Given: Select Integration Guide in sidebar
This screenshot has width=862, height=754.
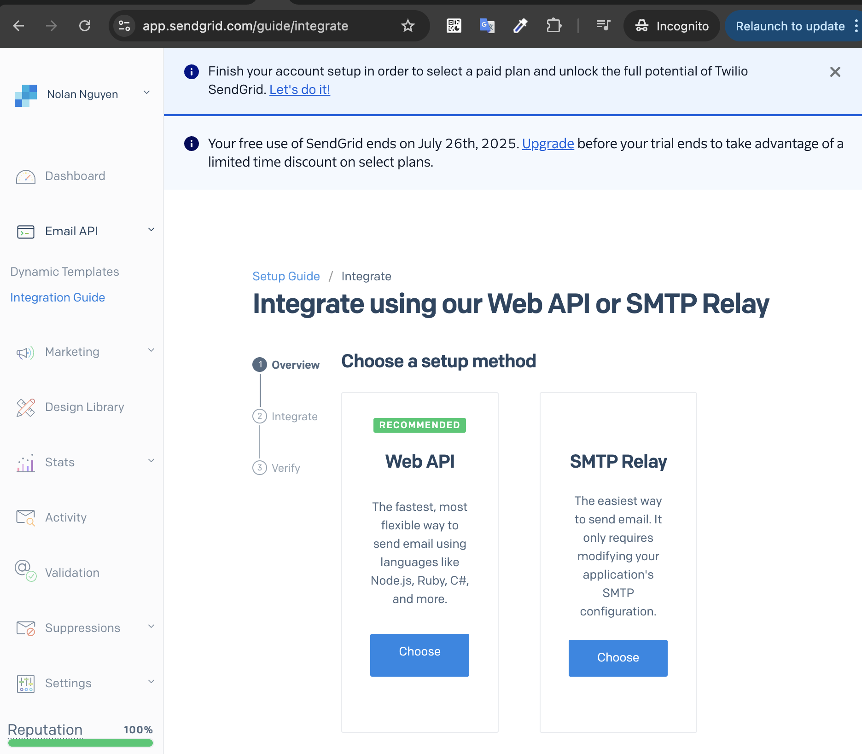Looking at the screenshot, I should click(58, 297).
